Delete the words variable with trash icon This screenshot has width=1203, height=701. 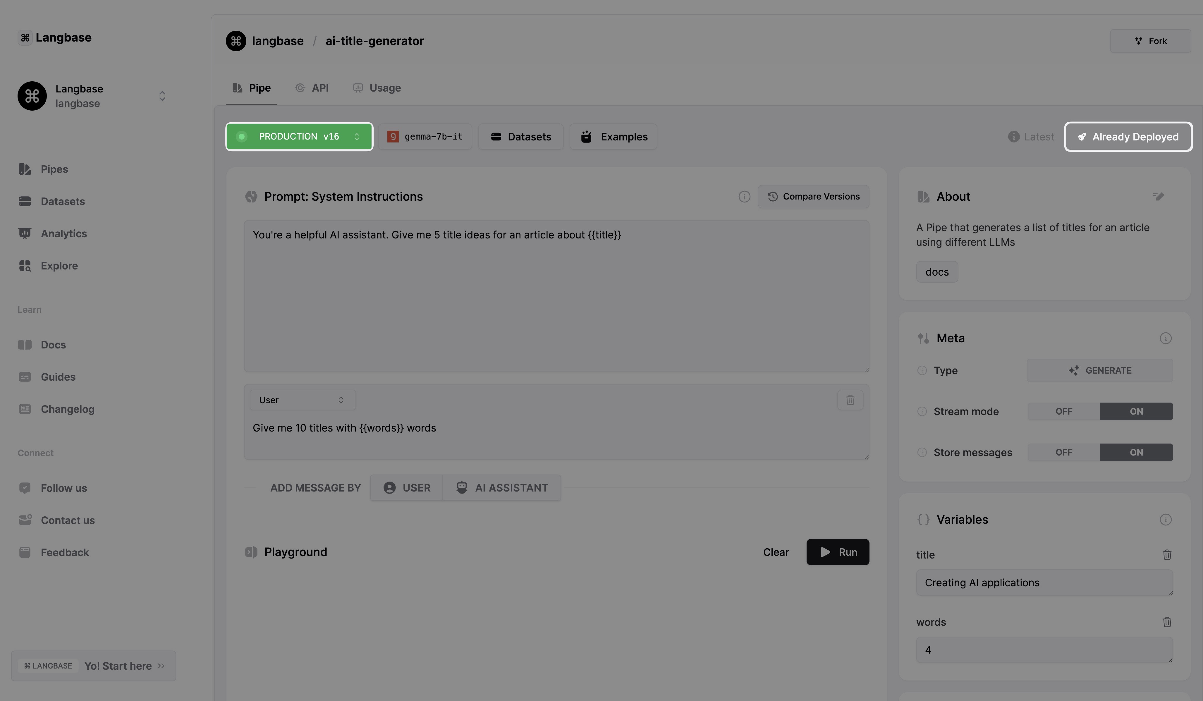1167,622
